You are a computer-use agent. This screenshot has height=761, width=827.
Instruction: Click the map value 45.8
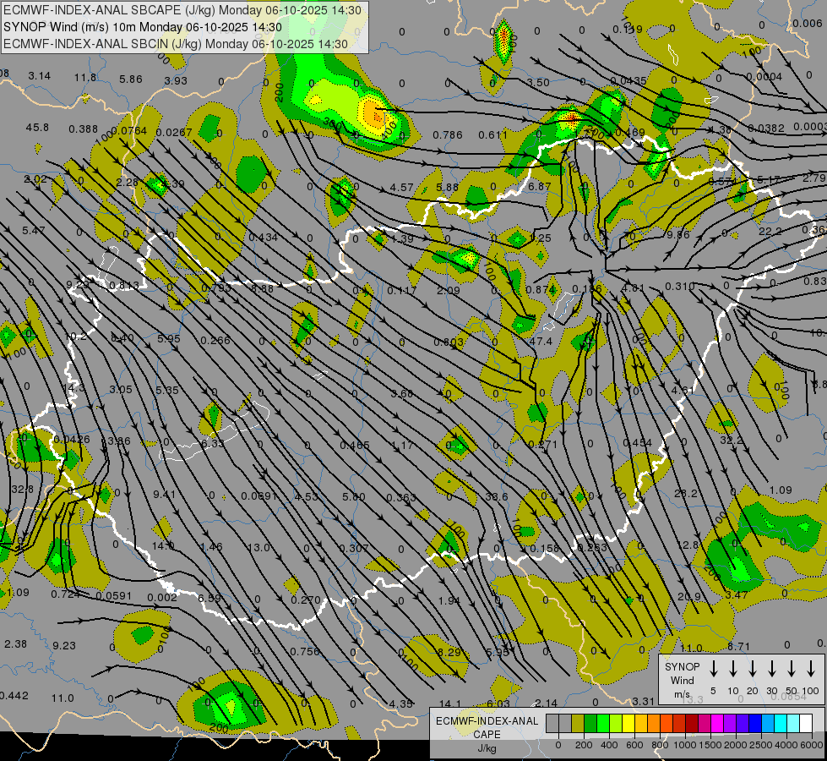37,128
